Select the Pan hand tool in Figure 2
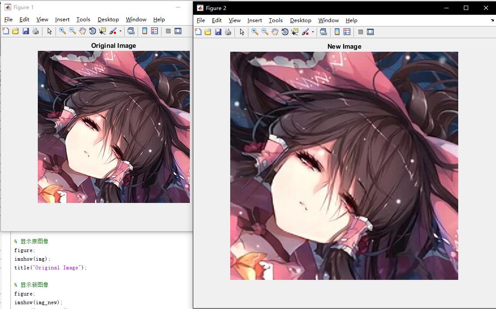 tap(274, 32)
